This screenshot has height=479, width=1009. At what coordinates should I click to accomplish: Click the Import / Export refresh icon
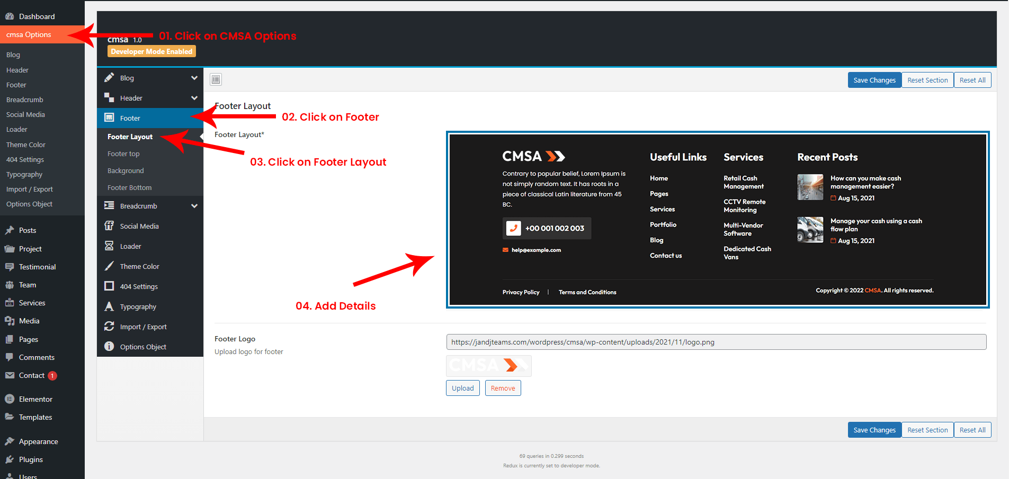[109, 327]
